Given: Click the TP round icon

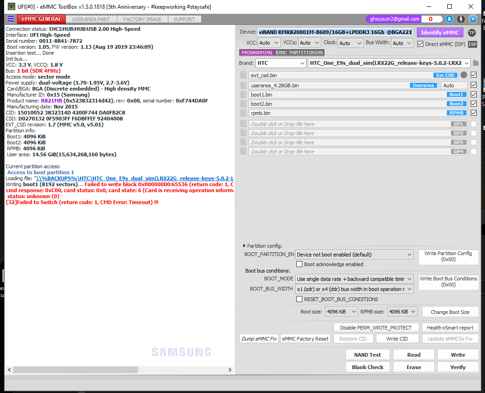Looking at the screenshot, I should (472, 33).
